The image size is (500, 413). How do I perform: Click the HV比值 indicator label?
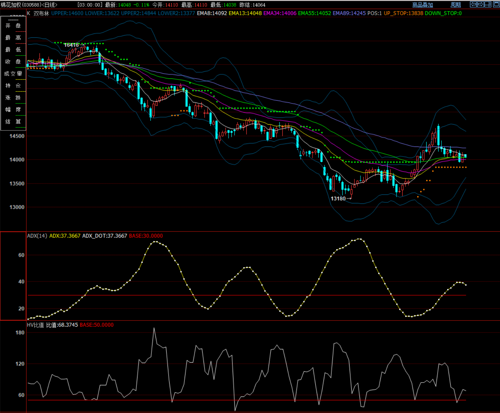click(36, 325)
